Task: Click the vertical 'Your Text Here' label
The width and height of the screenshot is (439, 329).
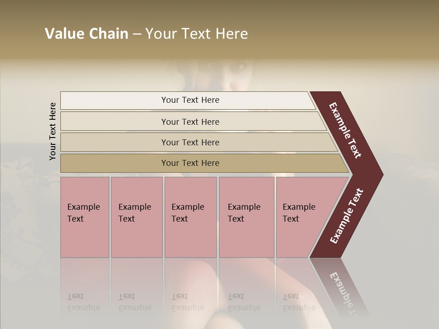Action: coord(53,131)
